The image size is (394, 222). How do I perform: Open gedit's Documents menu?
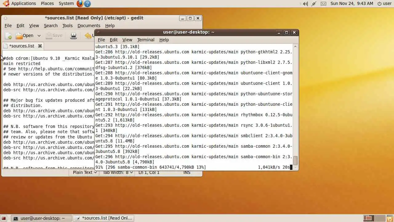(89, 26)
